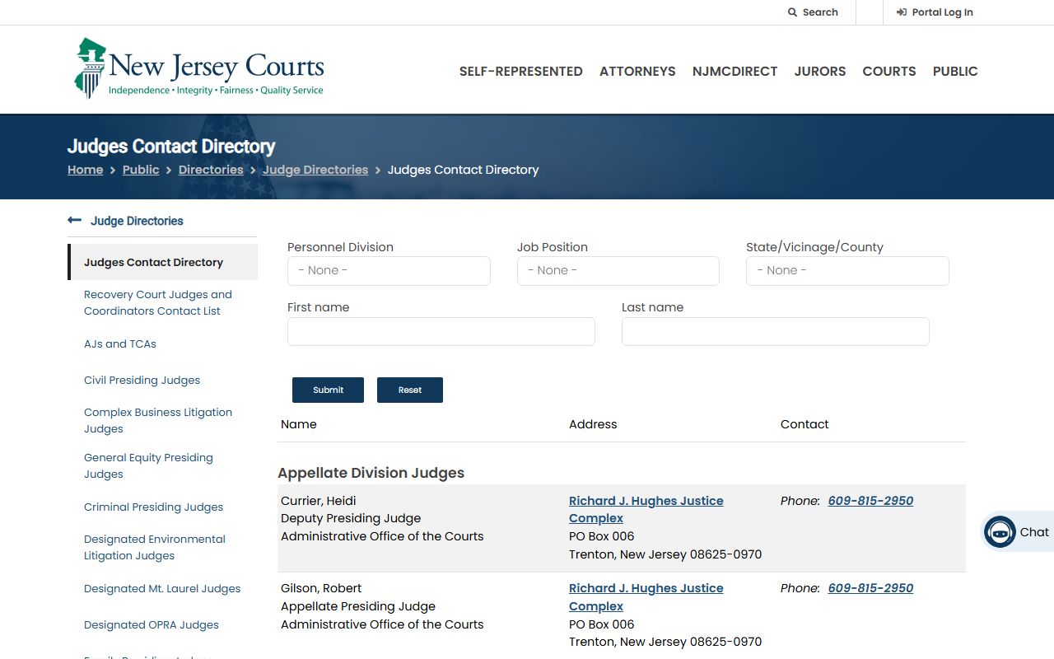Viewport: 1054px width, 659px height.
Task: Go to Home breadcrumb link
Action: 86,170
